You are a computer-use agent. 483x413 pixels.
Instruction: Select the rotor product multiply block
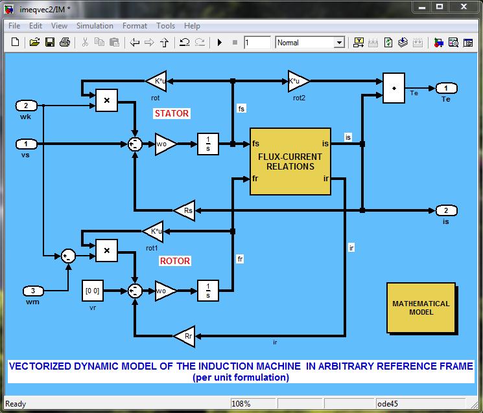click(x=106, y=251)
